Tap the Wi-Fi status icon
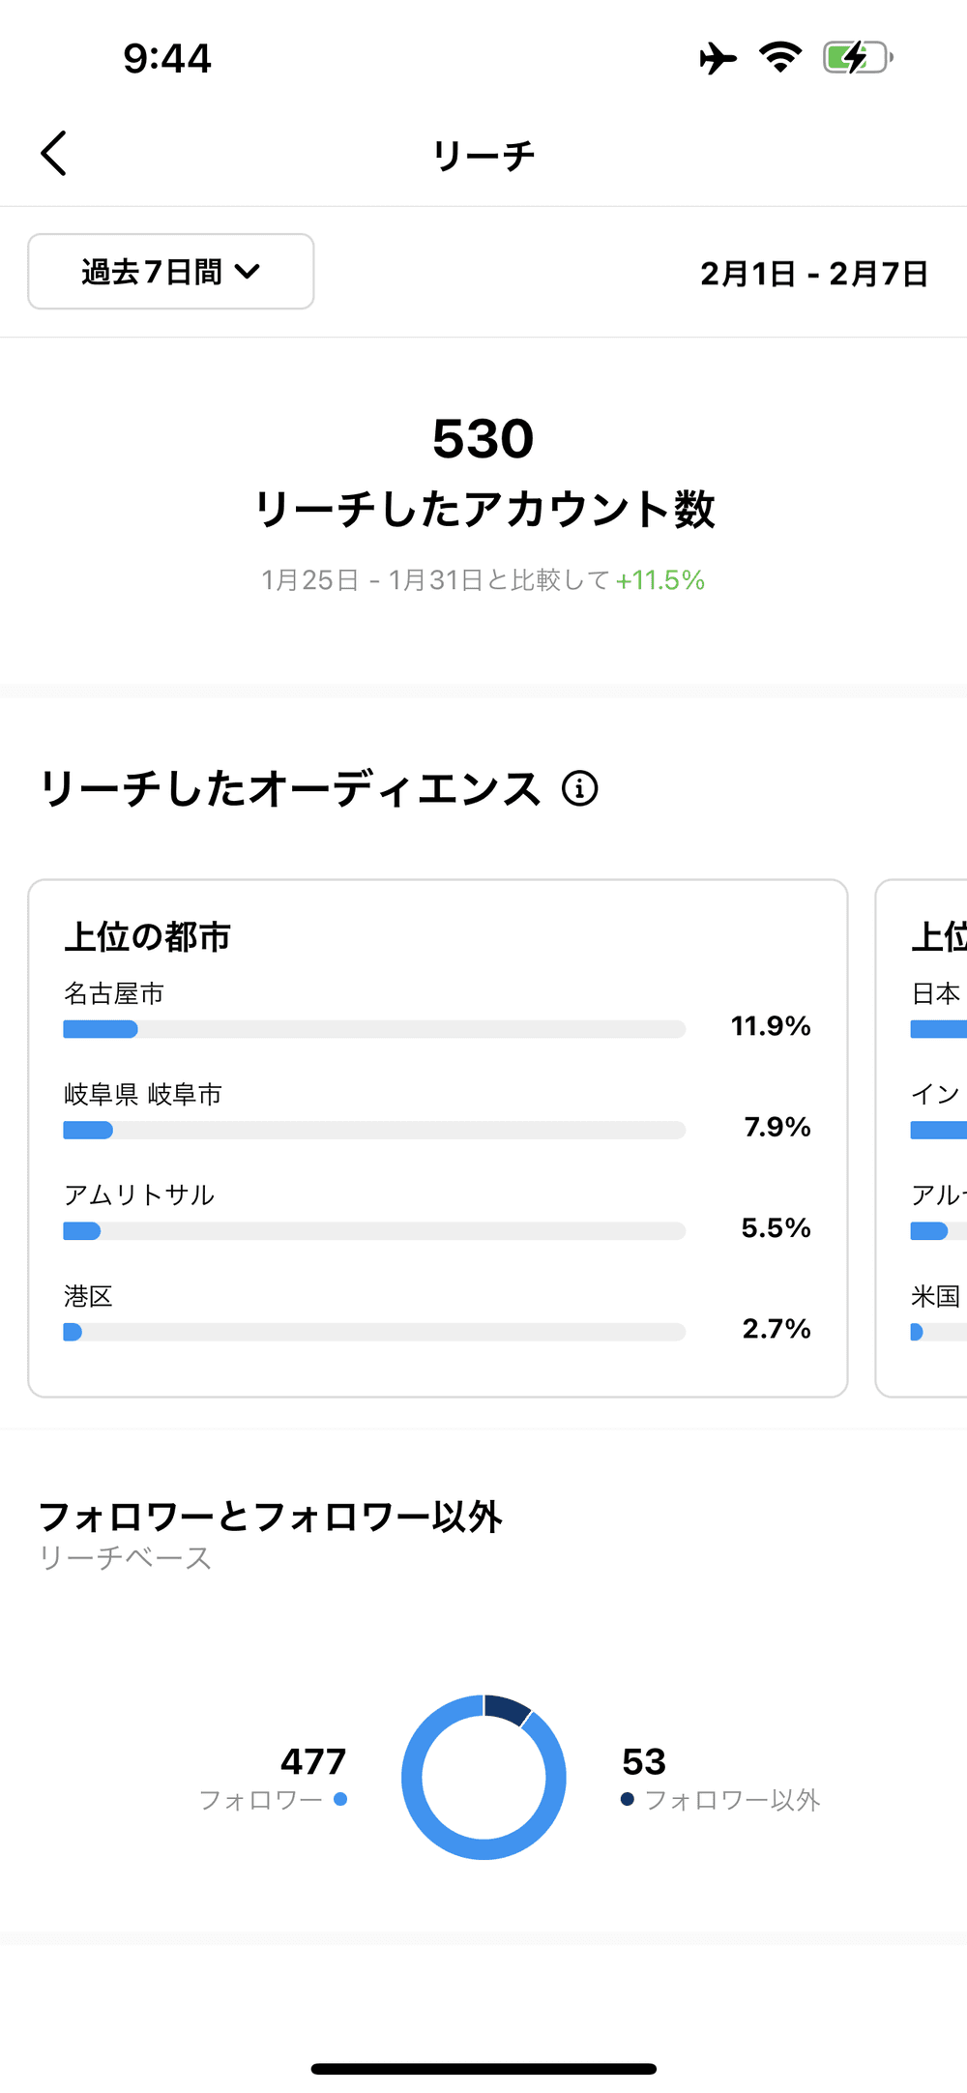 (780, 57)
